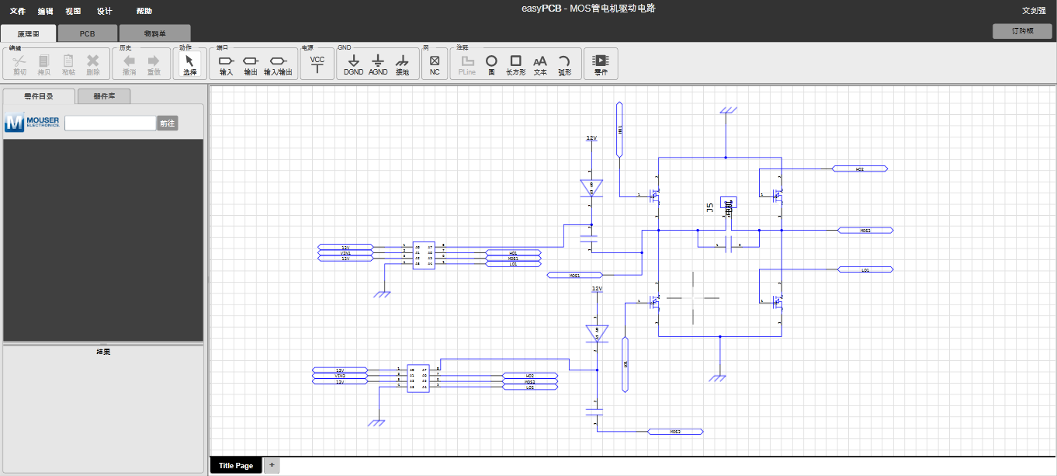The height and width of the screenshot is (476, 1057).
Task: Select the 文本 (text) annotation tool
Action: (x=540, y=64)
